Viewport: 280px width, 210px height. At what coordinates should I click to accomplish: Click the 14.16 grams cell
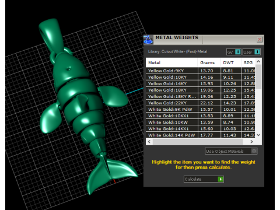coord(209,77)
